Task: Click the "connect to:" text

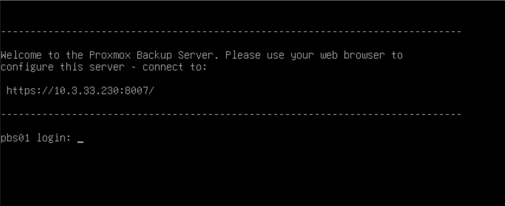Action: click(175, 67)
